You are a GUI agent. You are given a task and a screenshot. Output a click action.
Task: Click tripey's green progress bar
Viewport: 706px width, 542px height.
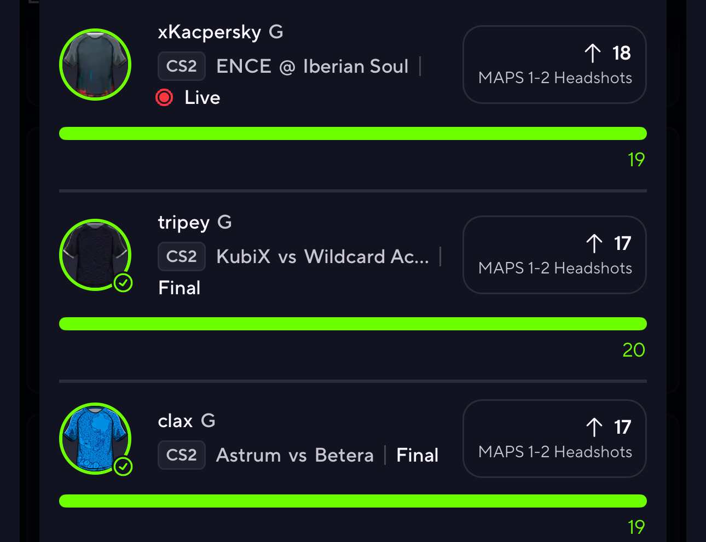[353, 324]
